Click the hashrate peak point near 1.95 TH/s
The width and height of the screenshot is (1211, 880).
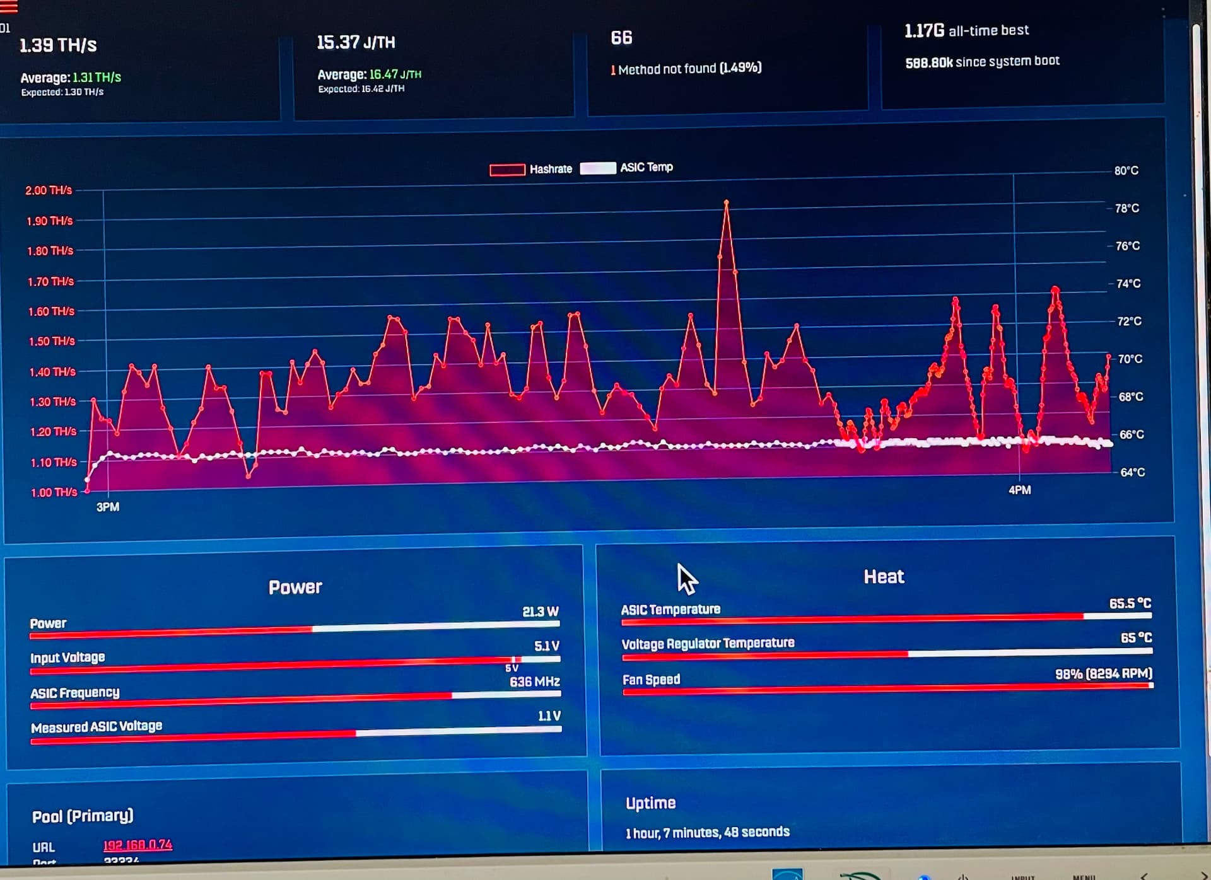[x=726, y=202]
